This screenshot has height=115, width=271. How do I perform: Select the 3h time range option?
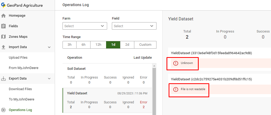tap(70, 45)
